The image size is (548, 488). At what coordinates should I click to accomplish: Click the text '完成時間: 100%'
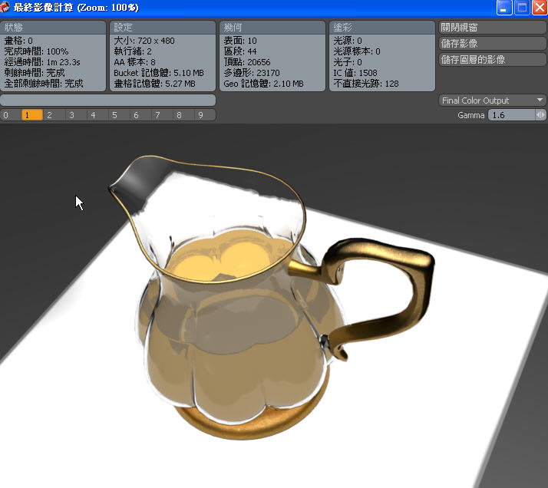coord(36,51)
